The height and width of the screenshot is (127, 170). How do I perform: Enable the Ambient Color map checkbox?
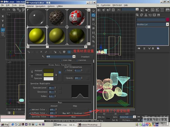pos(30,109)
